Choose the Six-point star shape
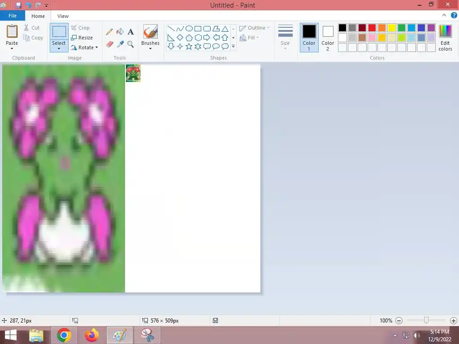Image resolution: width=459 pixels, height=344 pixels. 198,46
